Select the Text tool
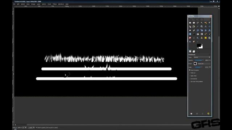232x130 pixels. [x=194, y=34]
